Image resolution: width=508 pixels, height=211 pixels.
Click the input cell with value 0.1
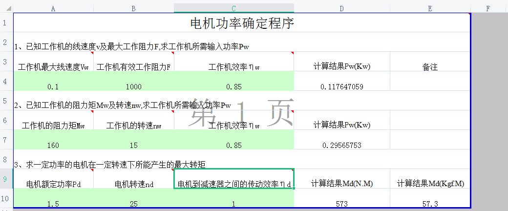pyautogui.click(x=53, y=81)
